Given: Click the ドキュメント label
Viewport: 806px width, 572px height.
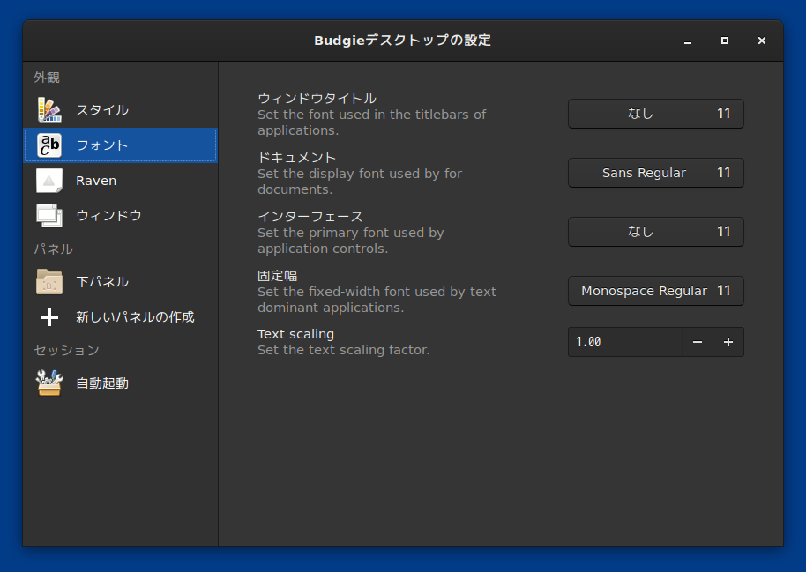Looking at the screenshot, I should click(x=296, y=158).
